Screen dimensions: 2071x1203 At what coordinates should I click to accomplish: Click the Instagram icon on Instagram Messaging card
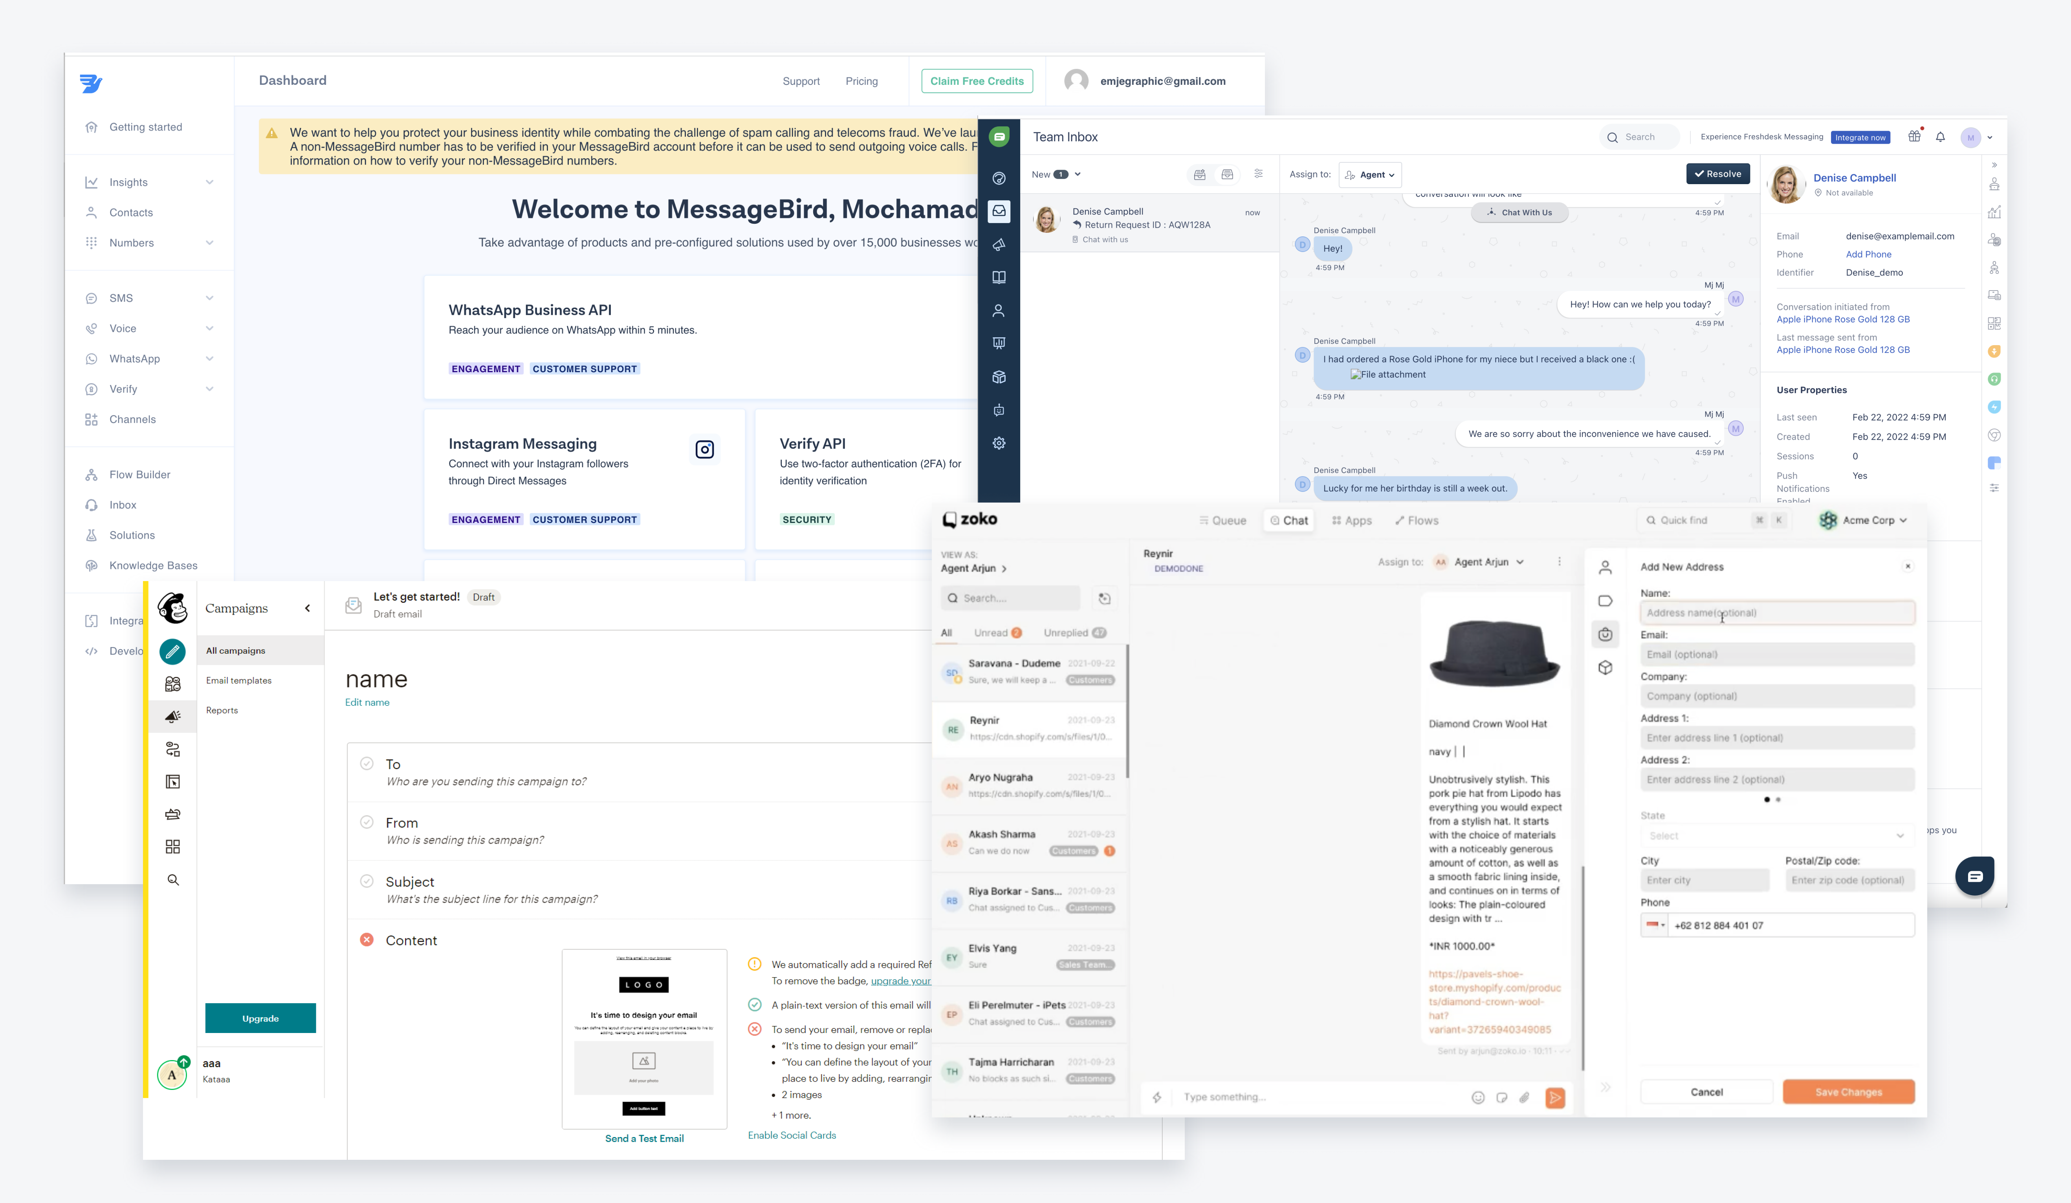pyautogui.click(x=704, y=449)
